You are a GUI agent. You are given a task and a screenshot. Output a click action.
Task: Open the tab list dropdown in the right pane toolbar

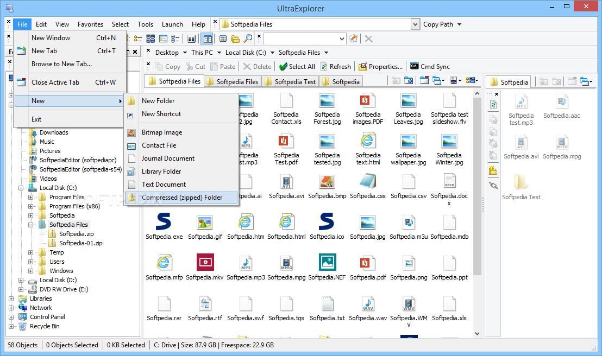point(586,81)
